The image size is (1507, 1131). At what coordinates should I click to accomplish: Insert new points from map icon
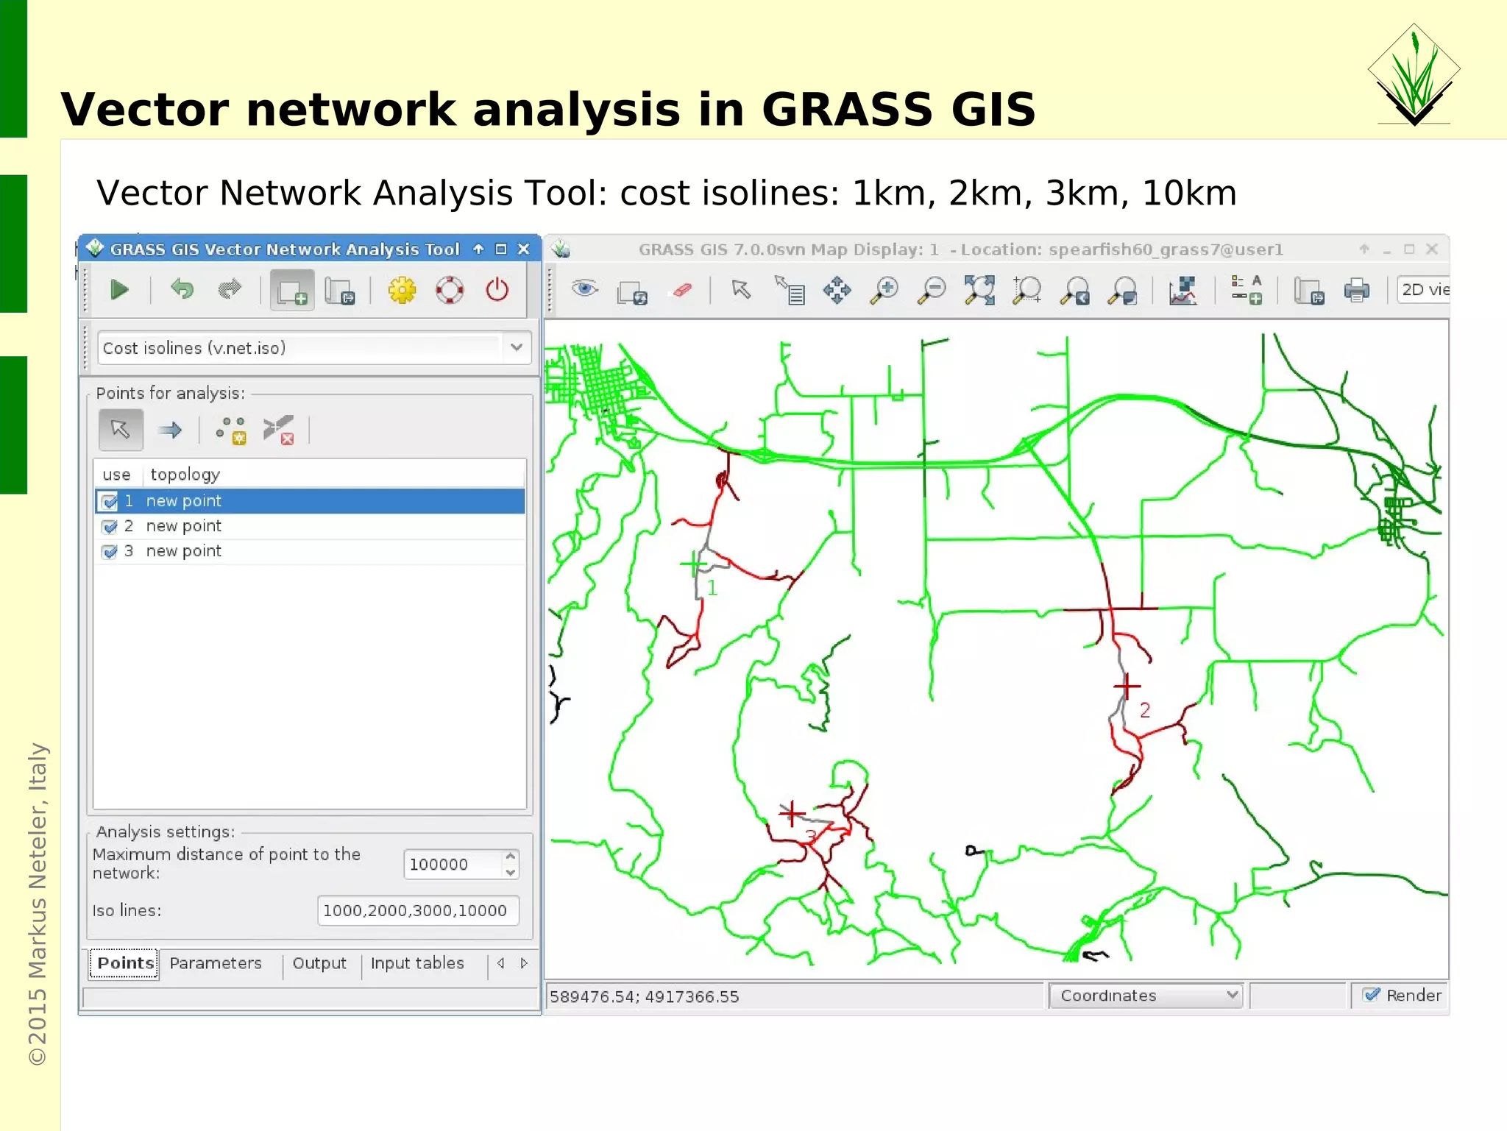pos(231,430)
